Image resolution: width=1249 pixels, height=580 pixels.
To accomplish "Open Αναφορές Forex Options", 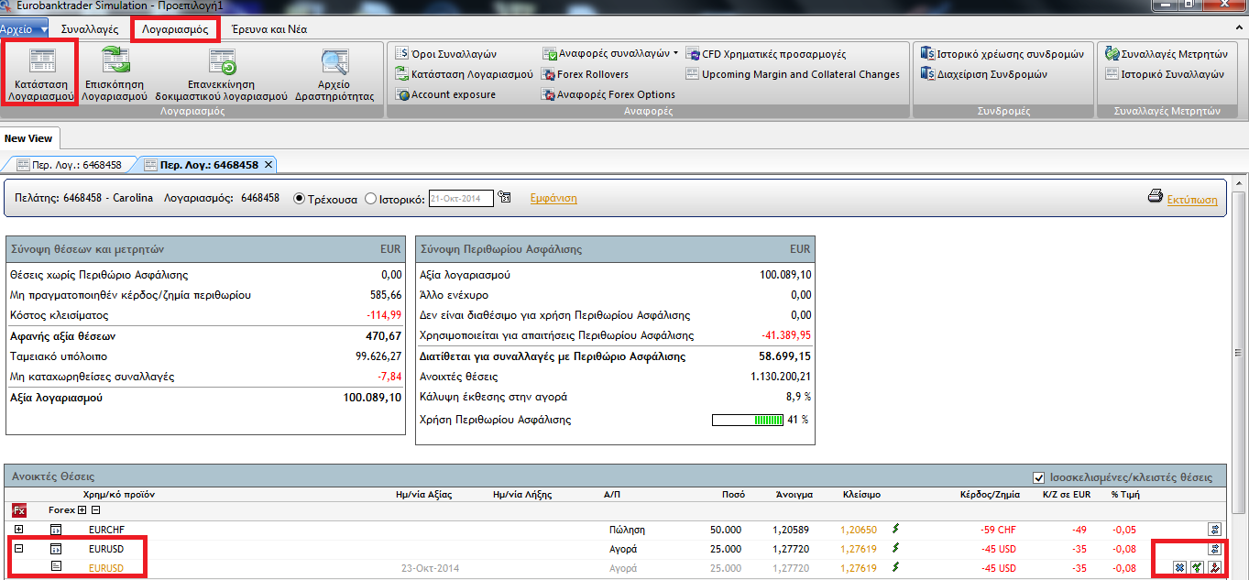I will click(x=608, y=94).
